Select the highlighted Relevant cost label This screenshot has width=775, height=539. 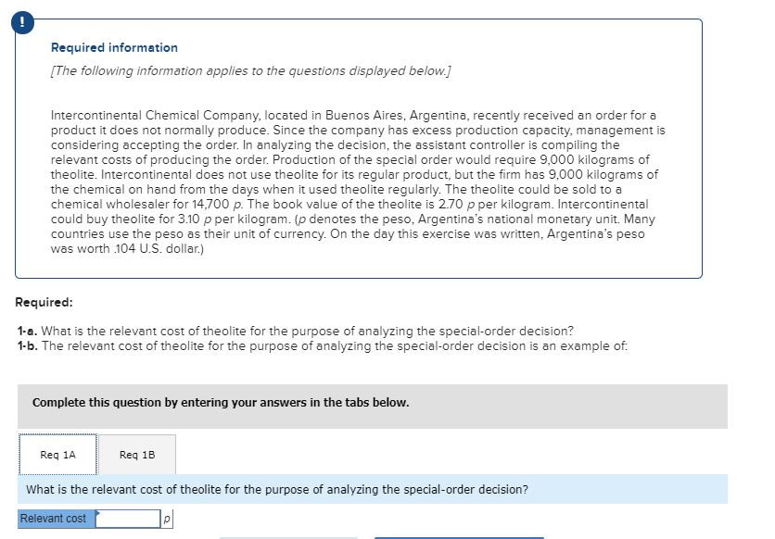(56, 519)
